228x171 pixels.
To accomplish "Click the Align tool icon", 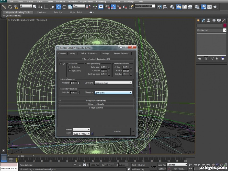I will (165, 7).
